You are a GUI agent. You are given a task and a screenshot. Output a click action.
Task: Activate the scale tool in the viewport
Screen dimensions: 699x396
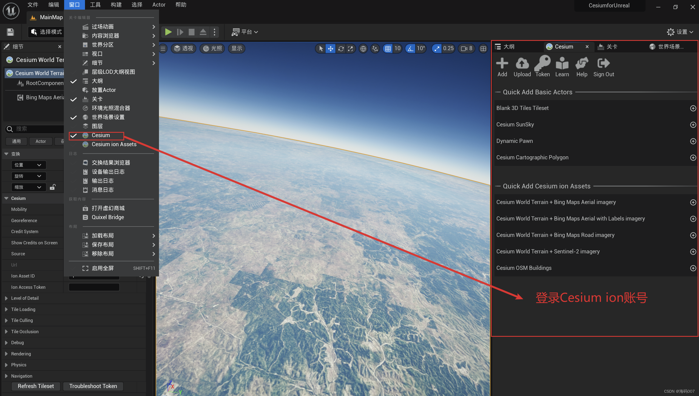click(x=350, y=49)
